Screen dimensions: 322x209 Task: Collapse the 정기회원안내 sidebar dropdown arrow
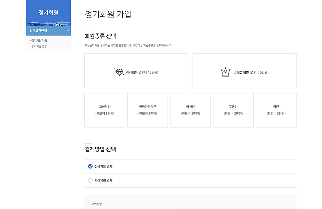(68, 31)
